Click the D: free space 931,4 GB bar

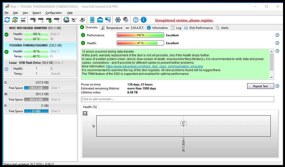coord(36,99)
